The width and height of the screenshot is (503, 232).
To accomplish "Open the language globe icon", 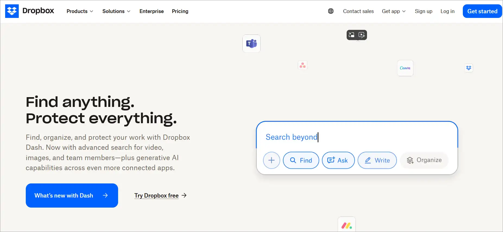I will [x=331, y=11].
